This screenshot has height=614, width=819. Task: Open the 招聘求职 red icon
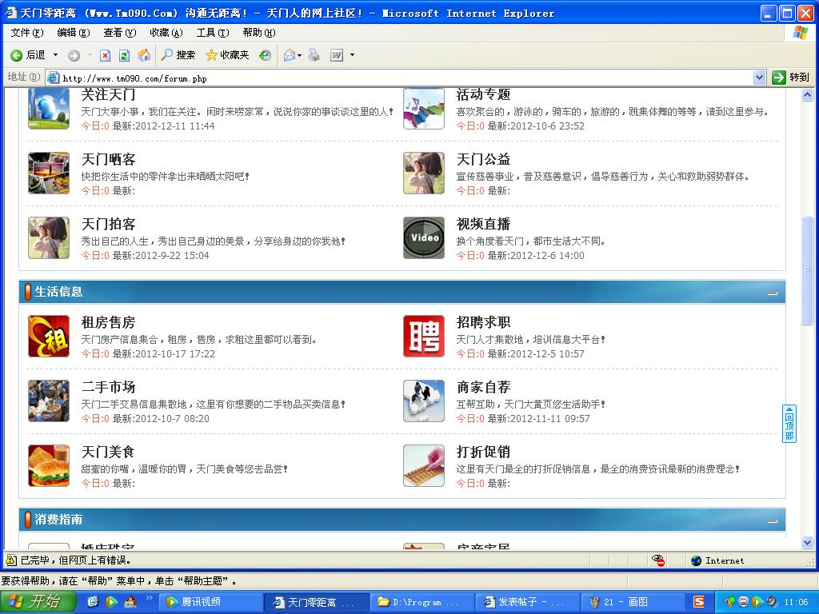(x=423, y=337)
